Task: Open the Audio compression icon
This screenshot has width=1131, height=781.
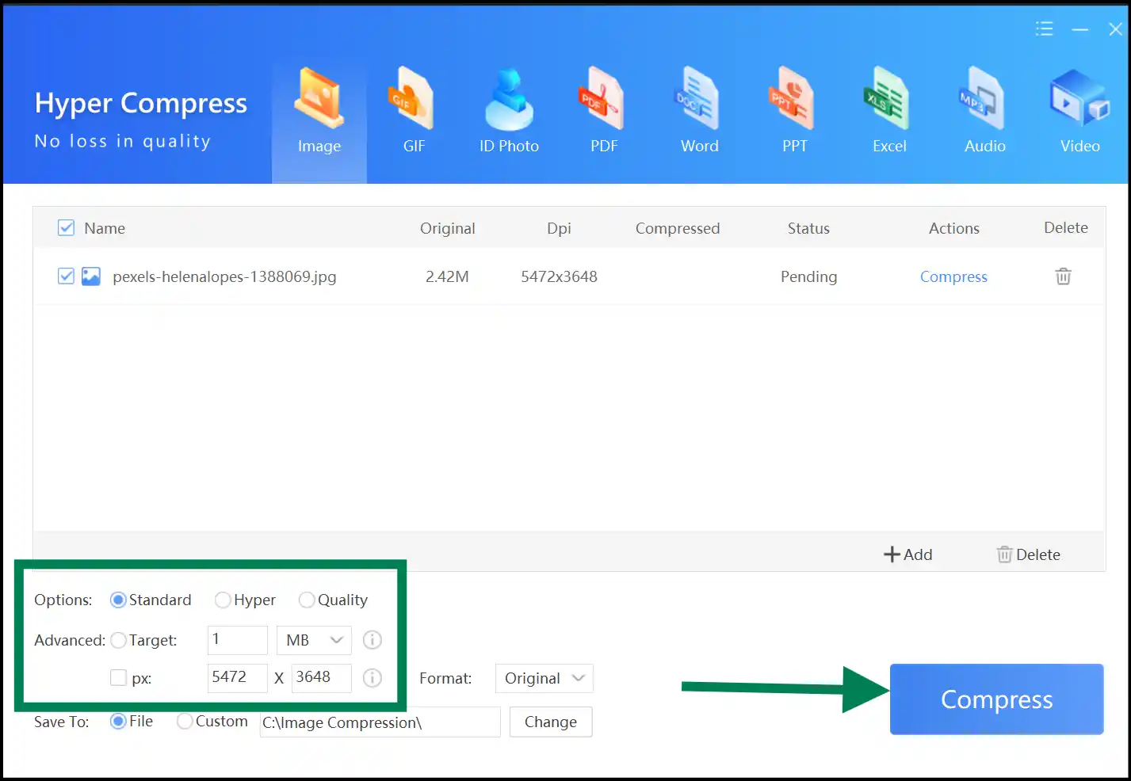Action: pos(983,98)
